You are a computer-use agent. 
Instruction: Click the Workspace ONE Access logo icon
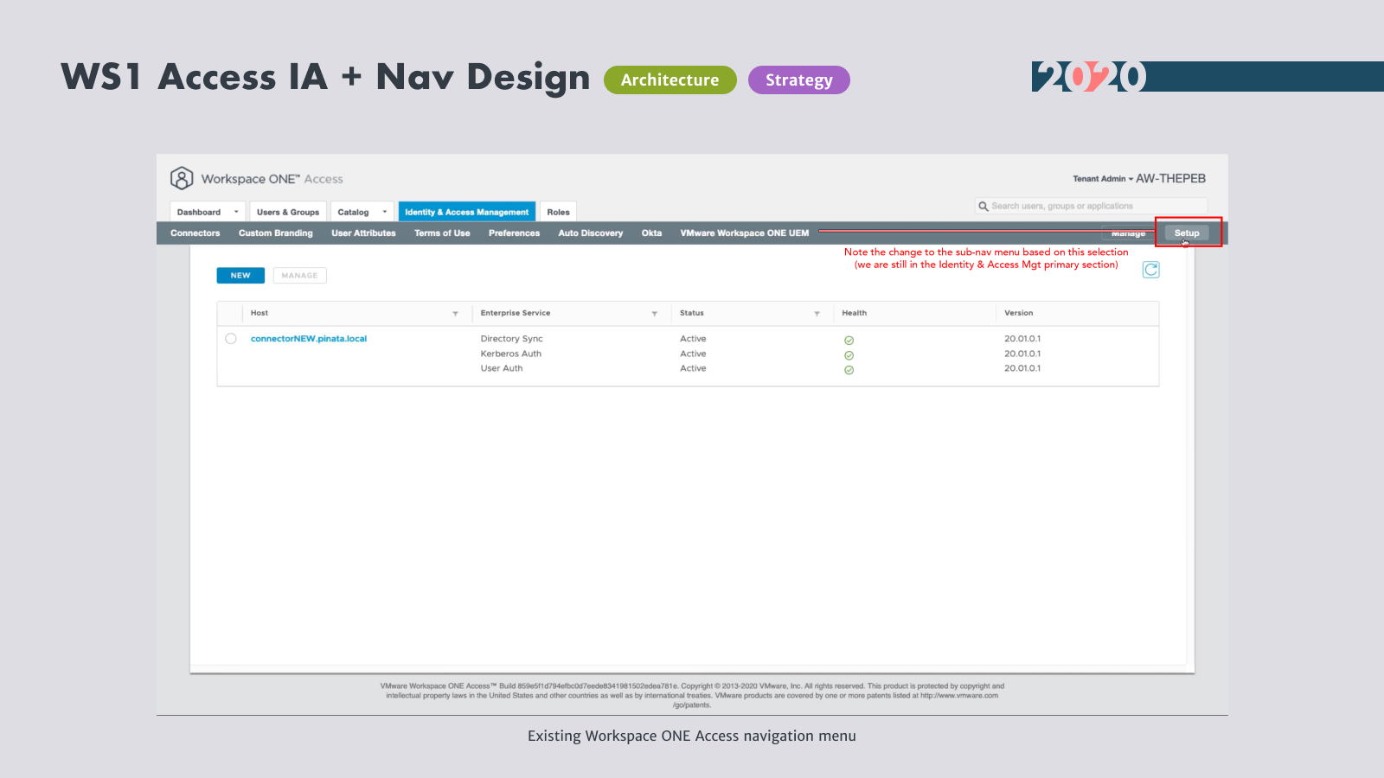[x=182, y=178]
